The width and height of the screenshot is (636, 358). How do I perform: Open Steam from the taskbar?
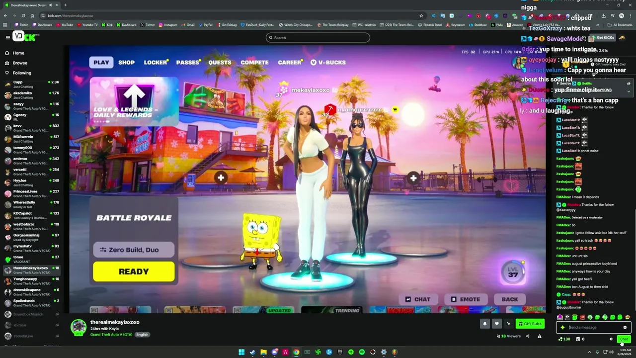(252, 352)
